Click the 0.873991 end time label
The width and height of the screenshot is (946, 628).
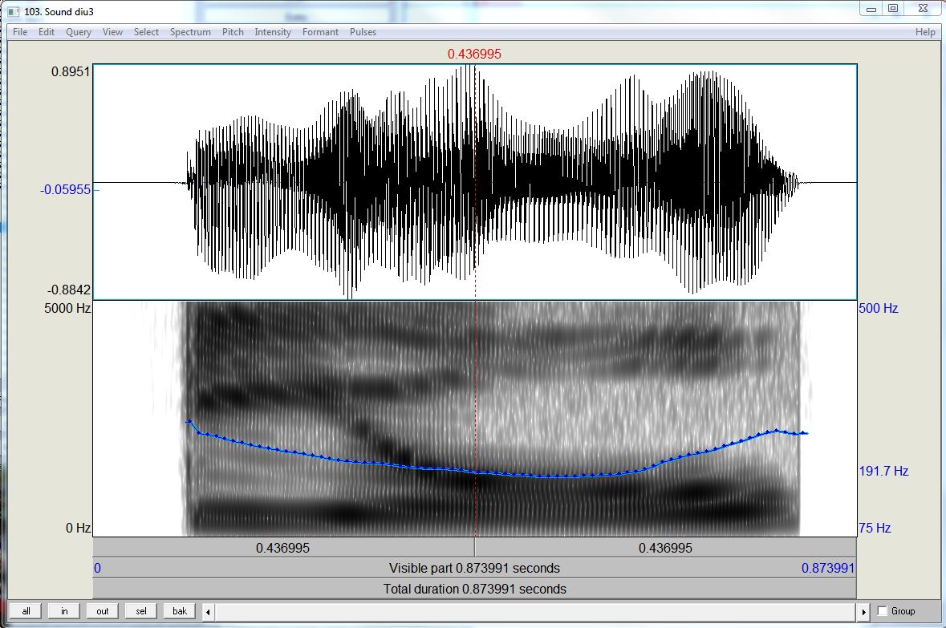tap(828, 569)
